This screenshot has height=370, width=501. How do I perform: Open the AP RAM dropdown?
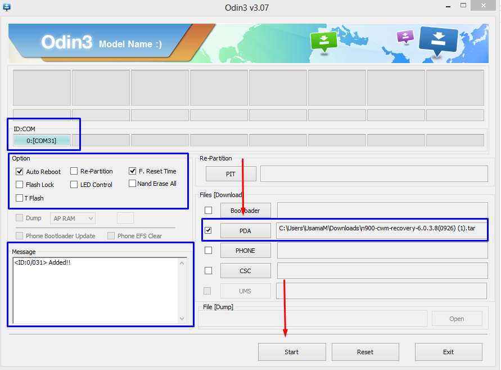tap(73, 218)
